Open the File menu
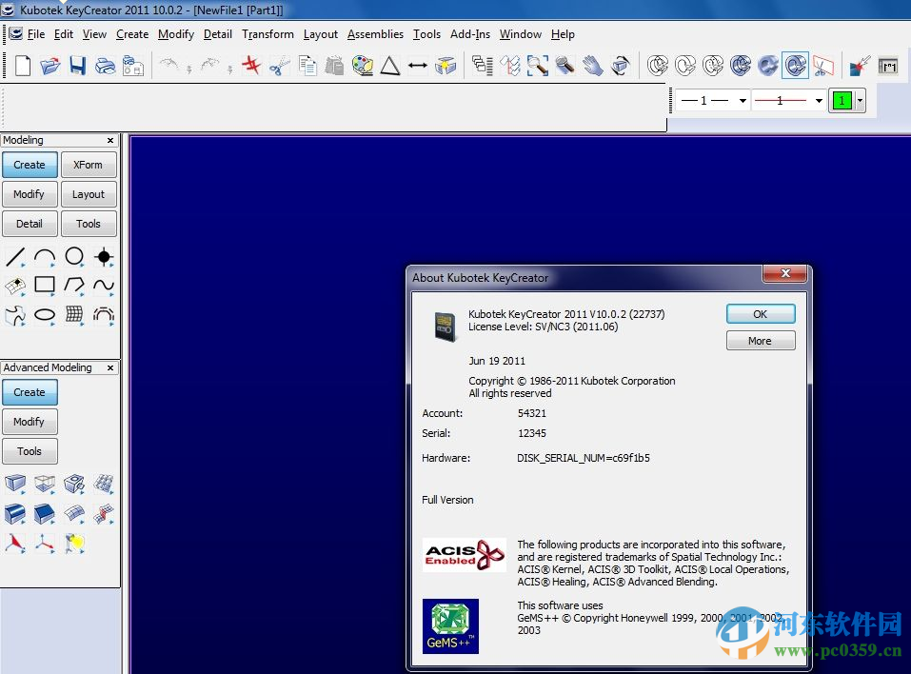911x674 pixels. 35,34
